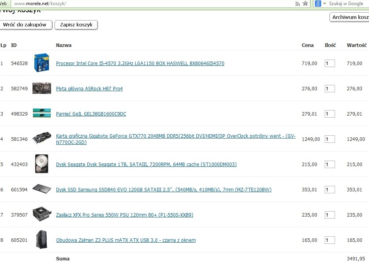Open Zasilacz XFX Pro Series 550W link

click(x=124, y=215)
